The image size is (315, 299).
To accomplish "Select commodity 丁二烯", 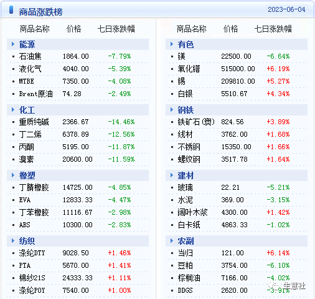I will point(30,134).
